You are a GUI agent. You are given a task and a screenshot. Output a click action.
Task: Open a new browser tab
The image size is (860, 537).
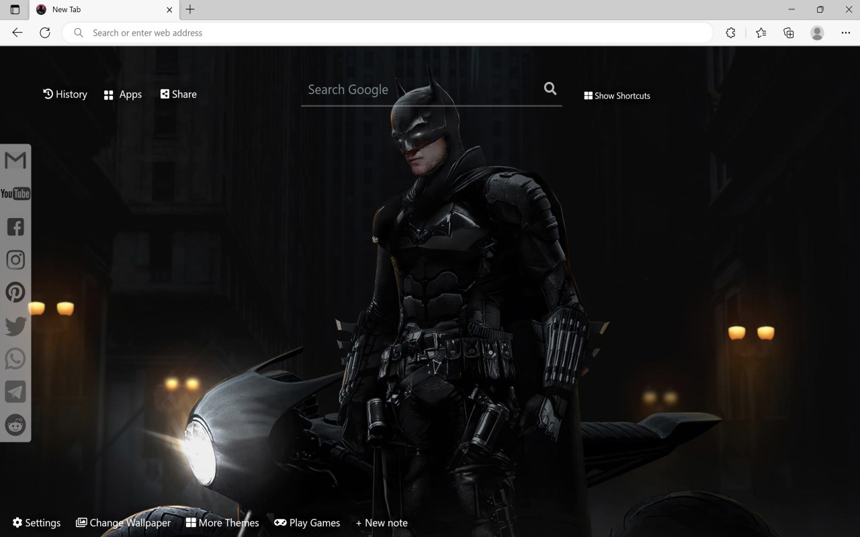(x=190, y=9)
